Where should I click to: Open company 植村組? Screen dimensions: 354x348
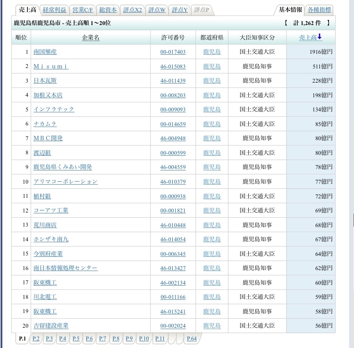(42, 196)
